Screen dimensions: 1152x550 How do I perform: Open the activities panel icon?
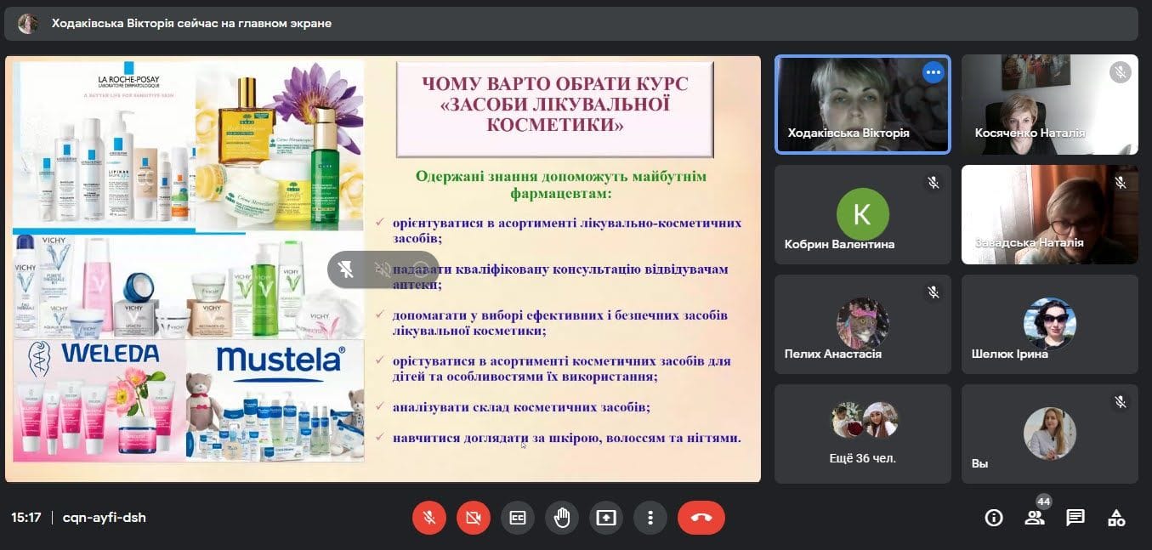pos(1116,517)
